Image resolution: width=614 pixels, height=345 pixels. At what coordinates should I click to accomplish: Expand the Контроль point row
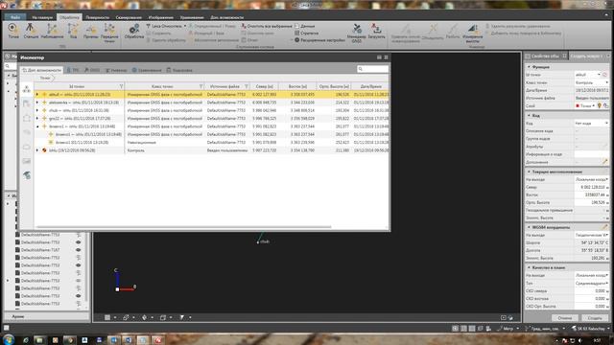point(37,150)
